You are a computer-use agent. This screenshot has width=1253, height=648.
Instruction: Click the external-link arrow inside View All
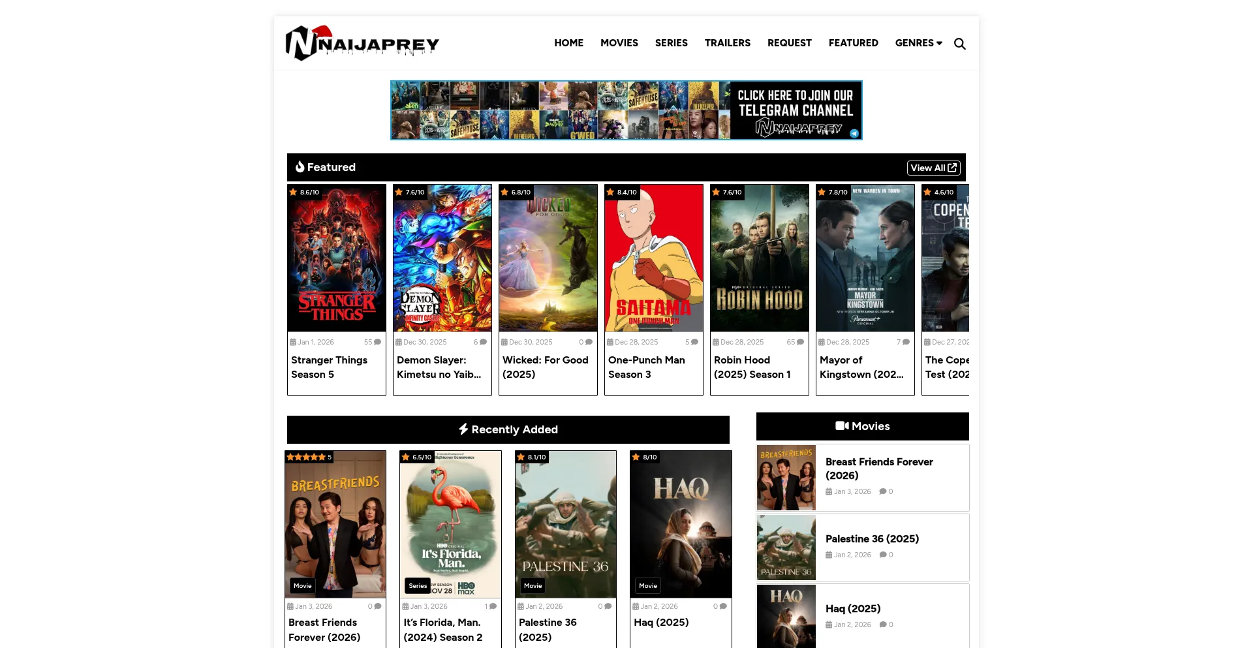tap(952, 168)
